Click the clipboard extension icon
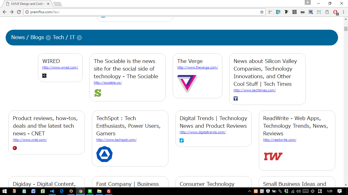Screen dimensions: 348x195 327,12
